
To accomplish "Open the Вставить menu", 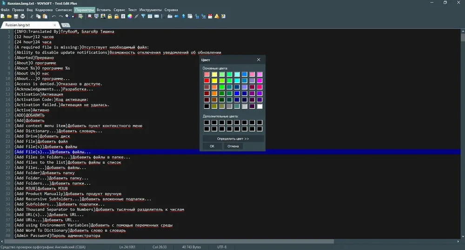I will [x=104, y=10].
